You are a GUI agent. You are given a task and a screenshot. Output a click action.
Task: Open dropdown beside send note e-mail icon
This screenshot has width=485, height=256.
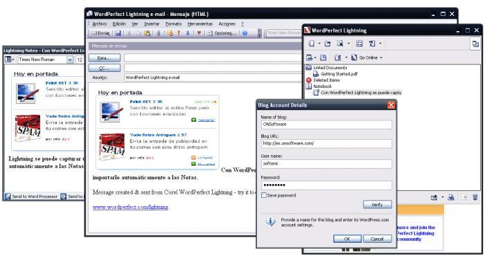pyautogui.click(x=315, y=57)
